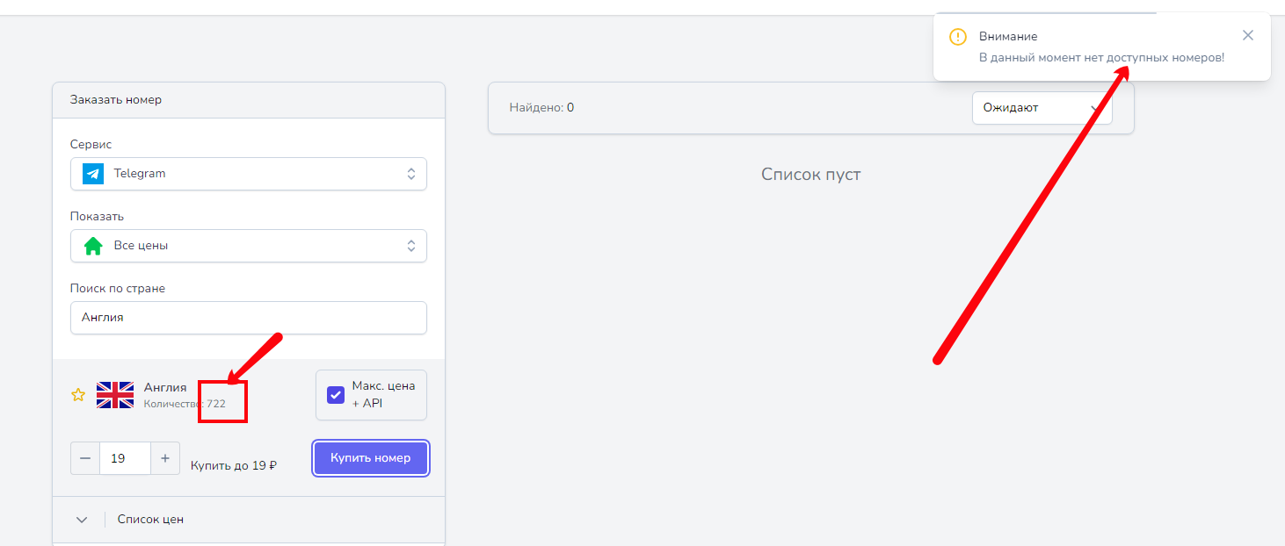Screen dimensions: 1285x546
Task: Open the Показать Все цены dropdown
Action: pyautogui.click(x=249, y=246)
